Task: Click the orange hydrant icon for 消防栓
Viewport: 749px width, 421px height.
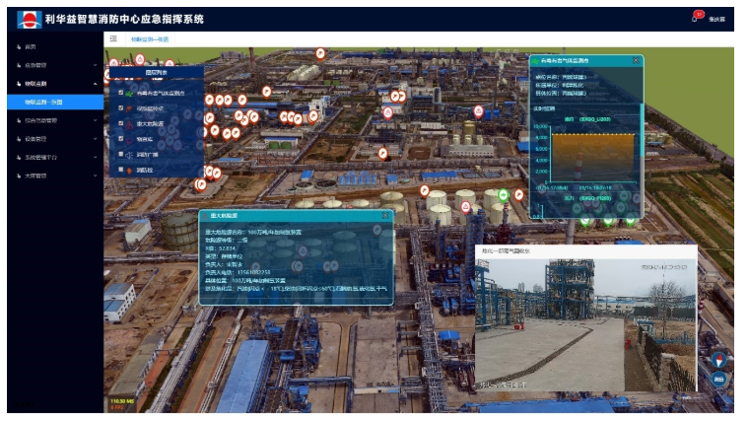Action: (x=129, y=171)
